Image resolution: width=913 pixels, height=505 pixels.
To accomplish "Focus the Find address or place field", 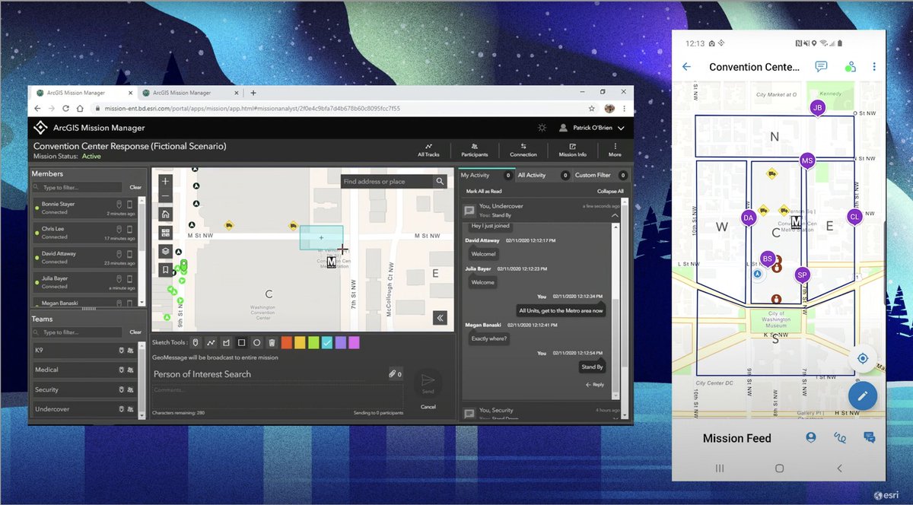I will click(387, 182).
